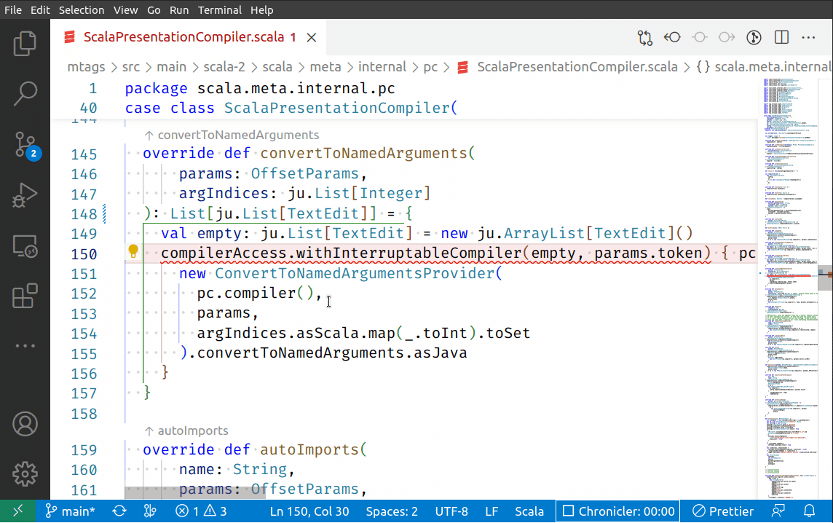Click the scala.meta.internal symbol breadcrumb
This screenshot has height=523, width=833.
764,67
